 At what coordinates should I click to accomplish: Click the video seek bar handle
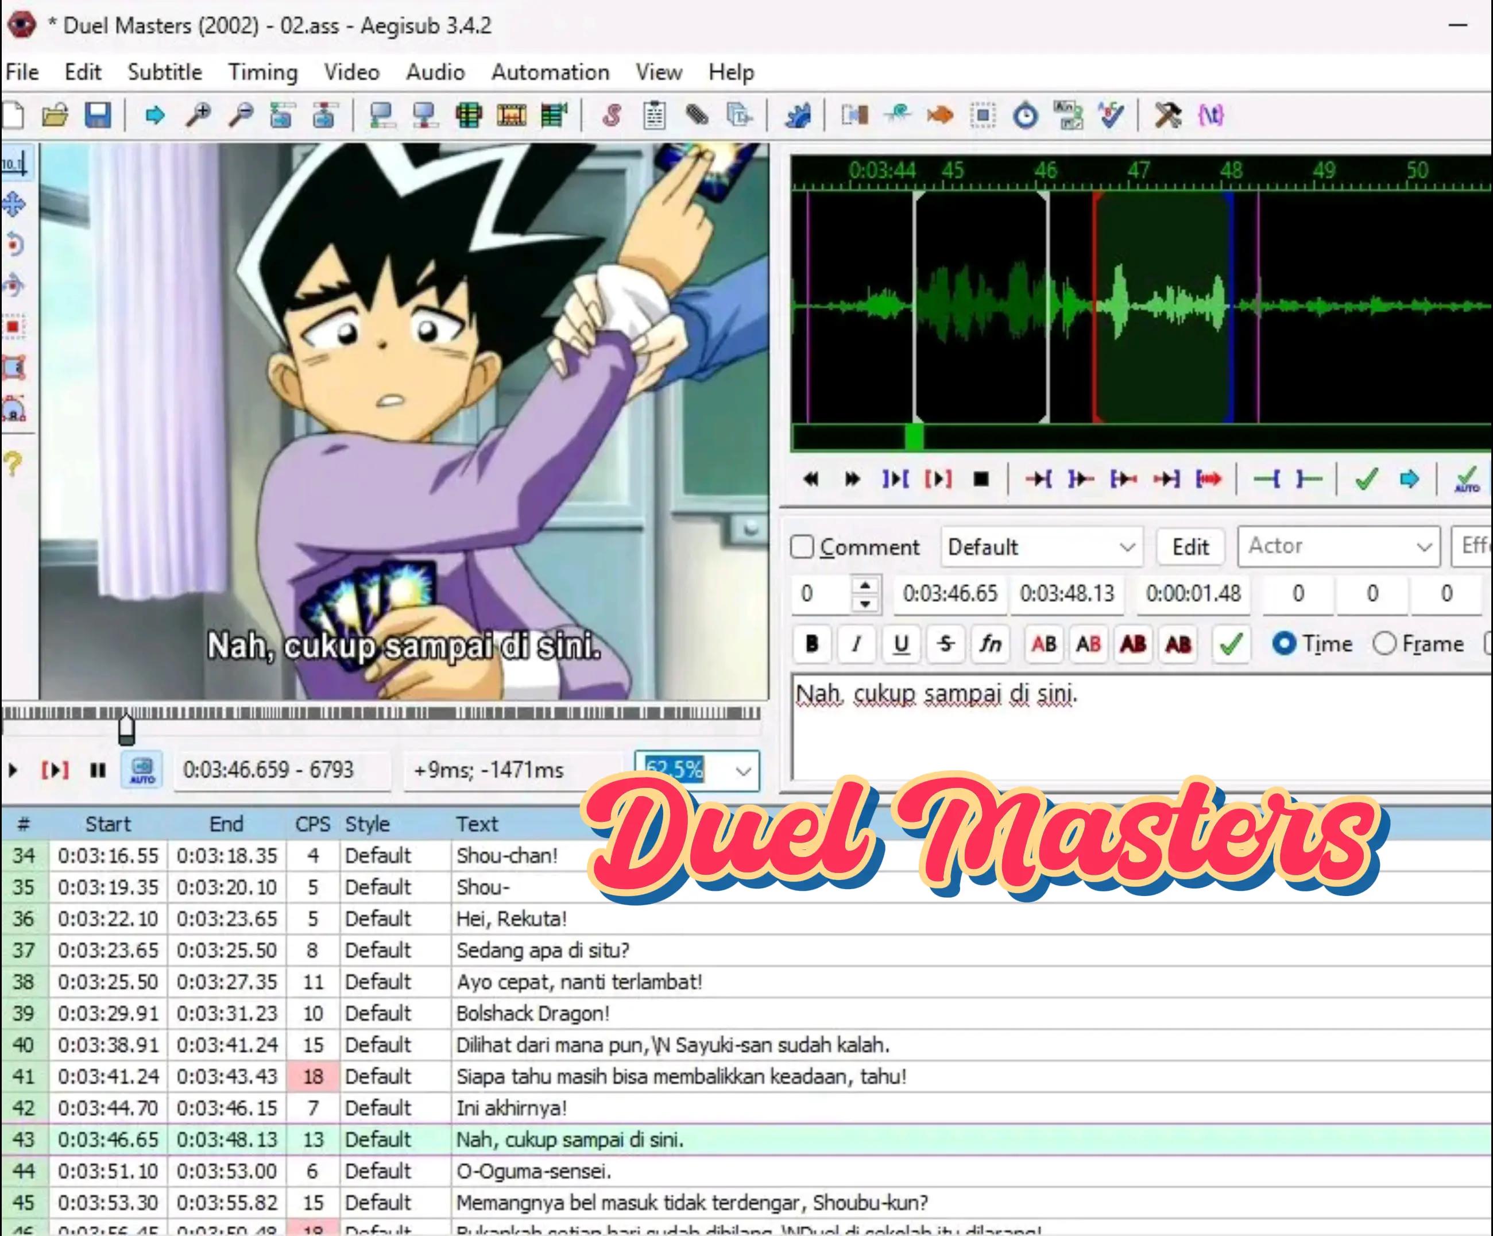(x=126, y=729)
